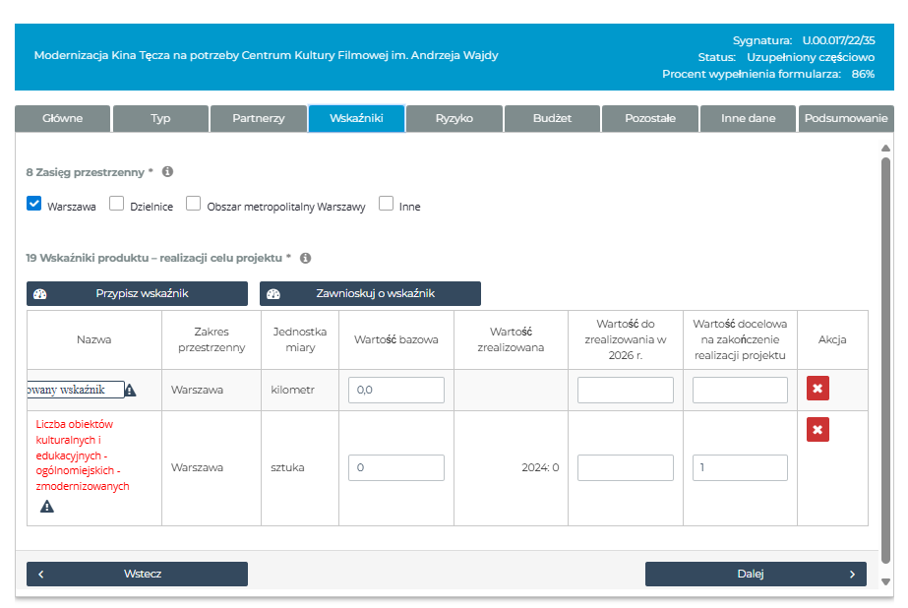
Task: Click Wartość bazowa field in kilometr row
Action: click(395, 391)
